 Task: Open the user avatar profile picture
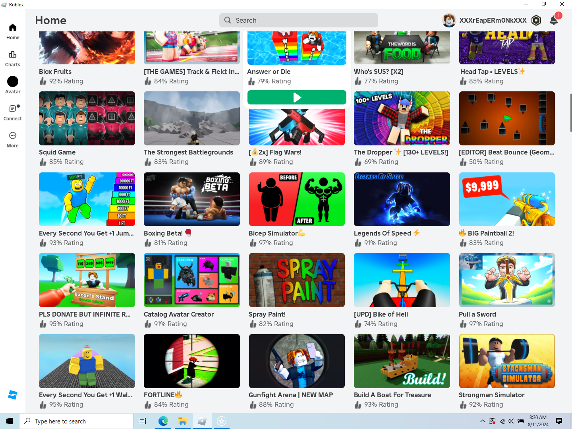click(x=449, y=20)
